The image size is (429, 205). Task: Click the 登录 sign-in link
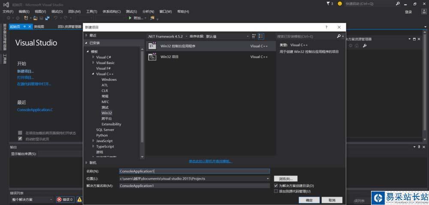(x=408, y=12)
